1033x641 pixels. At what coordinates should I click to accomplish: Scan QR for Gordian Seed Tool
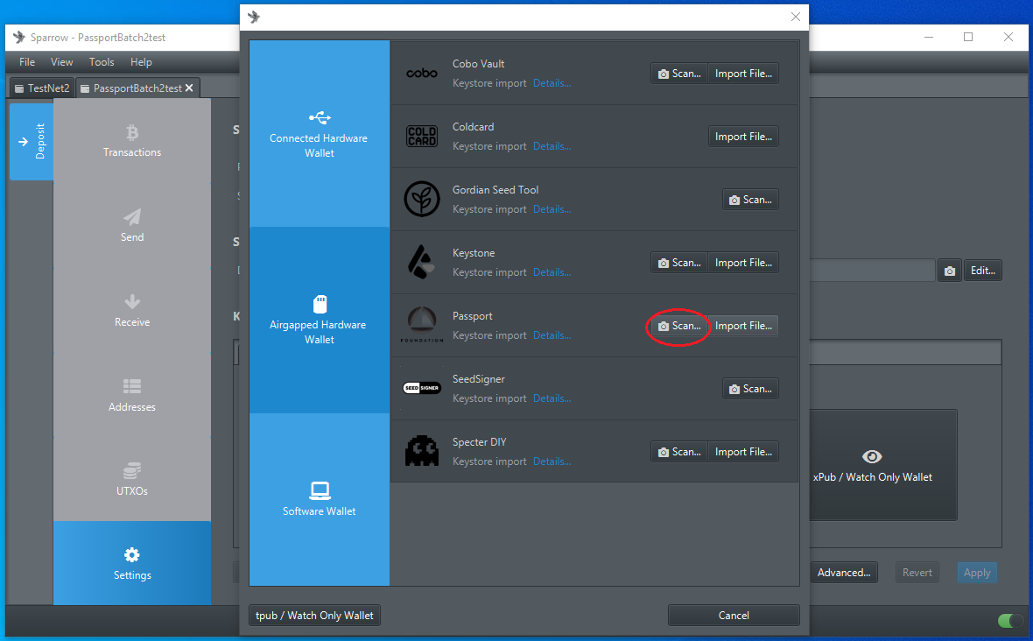[750, 200]
